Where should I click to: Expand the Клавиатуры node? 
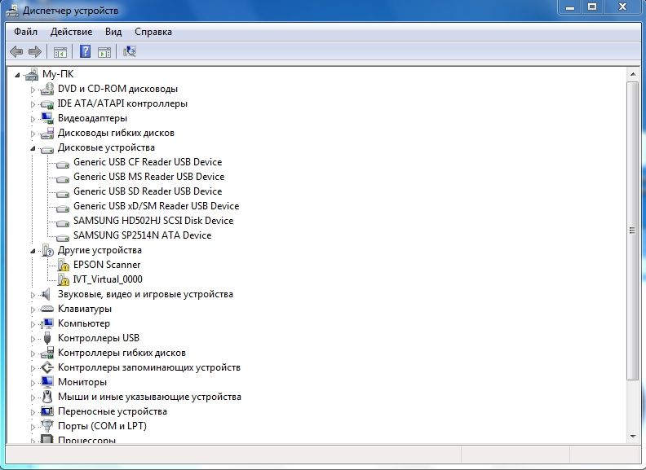(x=33, y=310)
